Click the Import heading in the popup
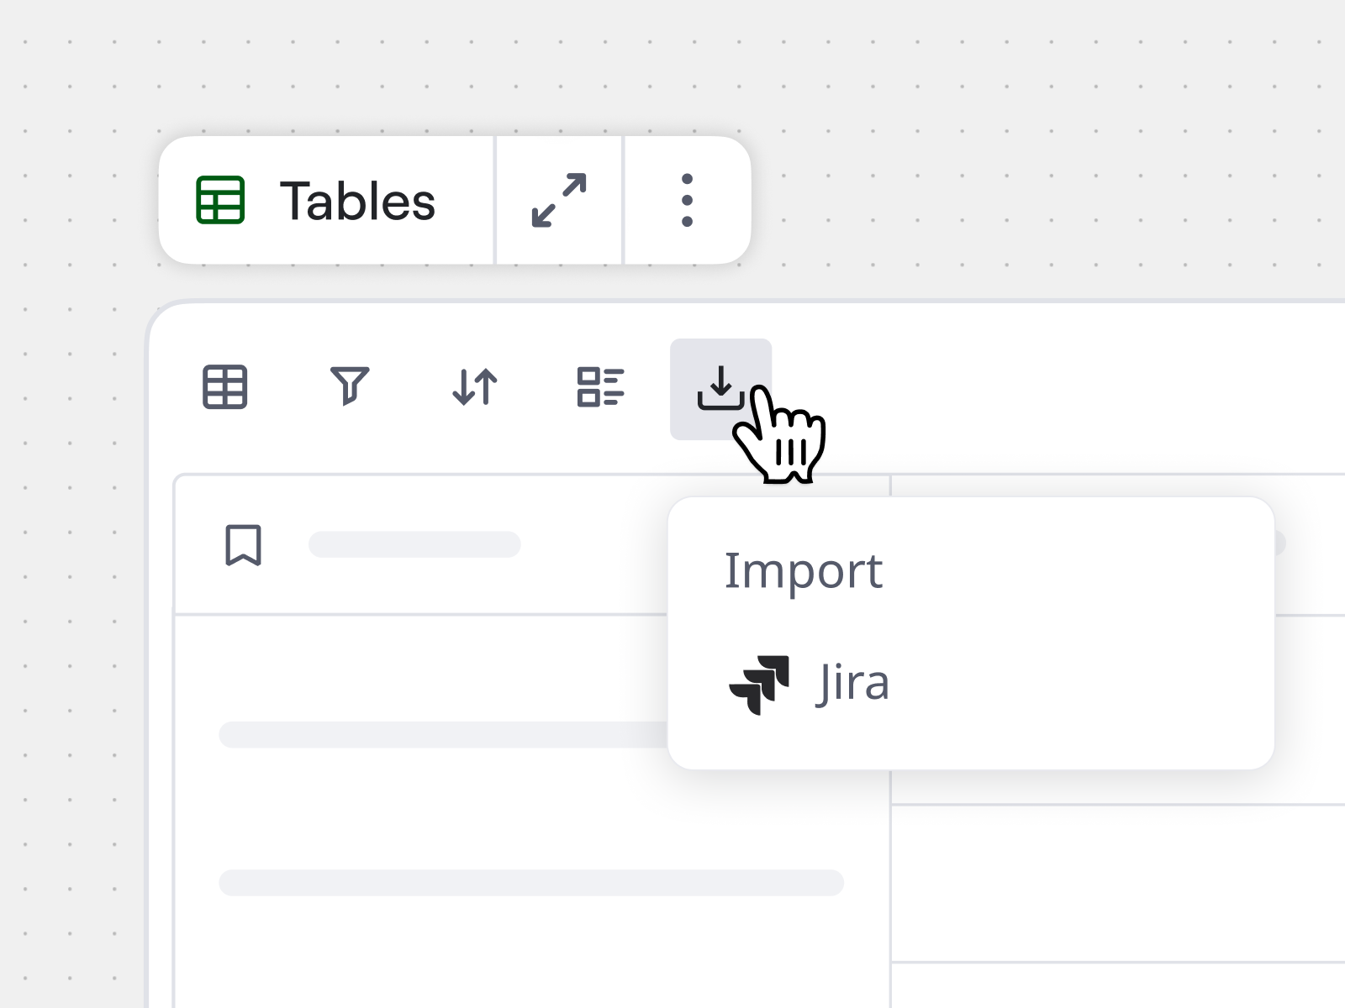This screenshot has width=1345, height=1008. click(x=804, y=571)
